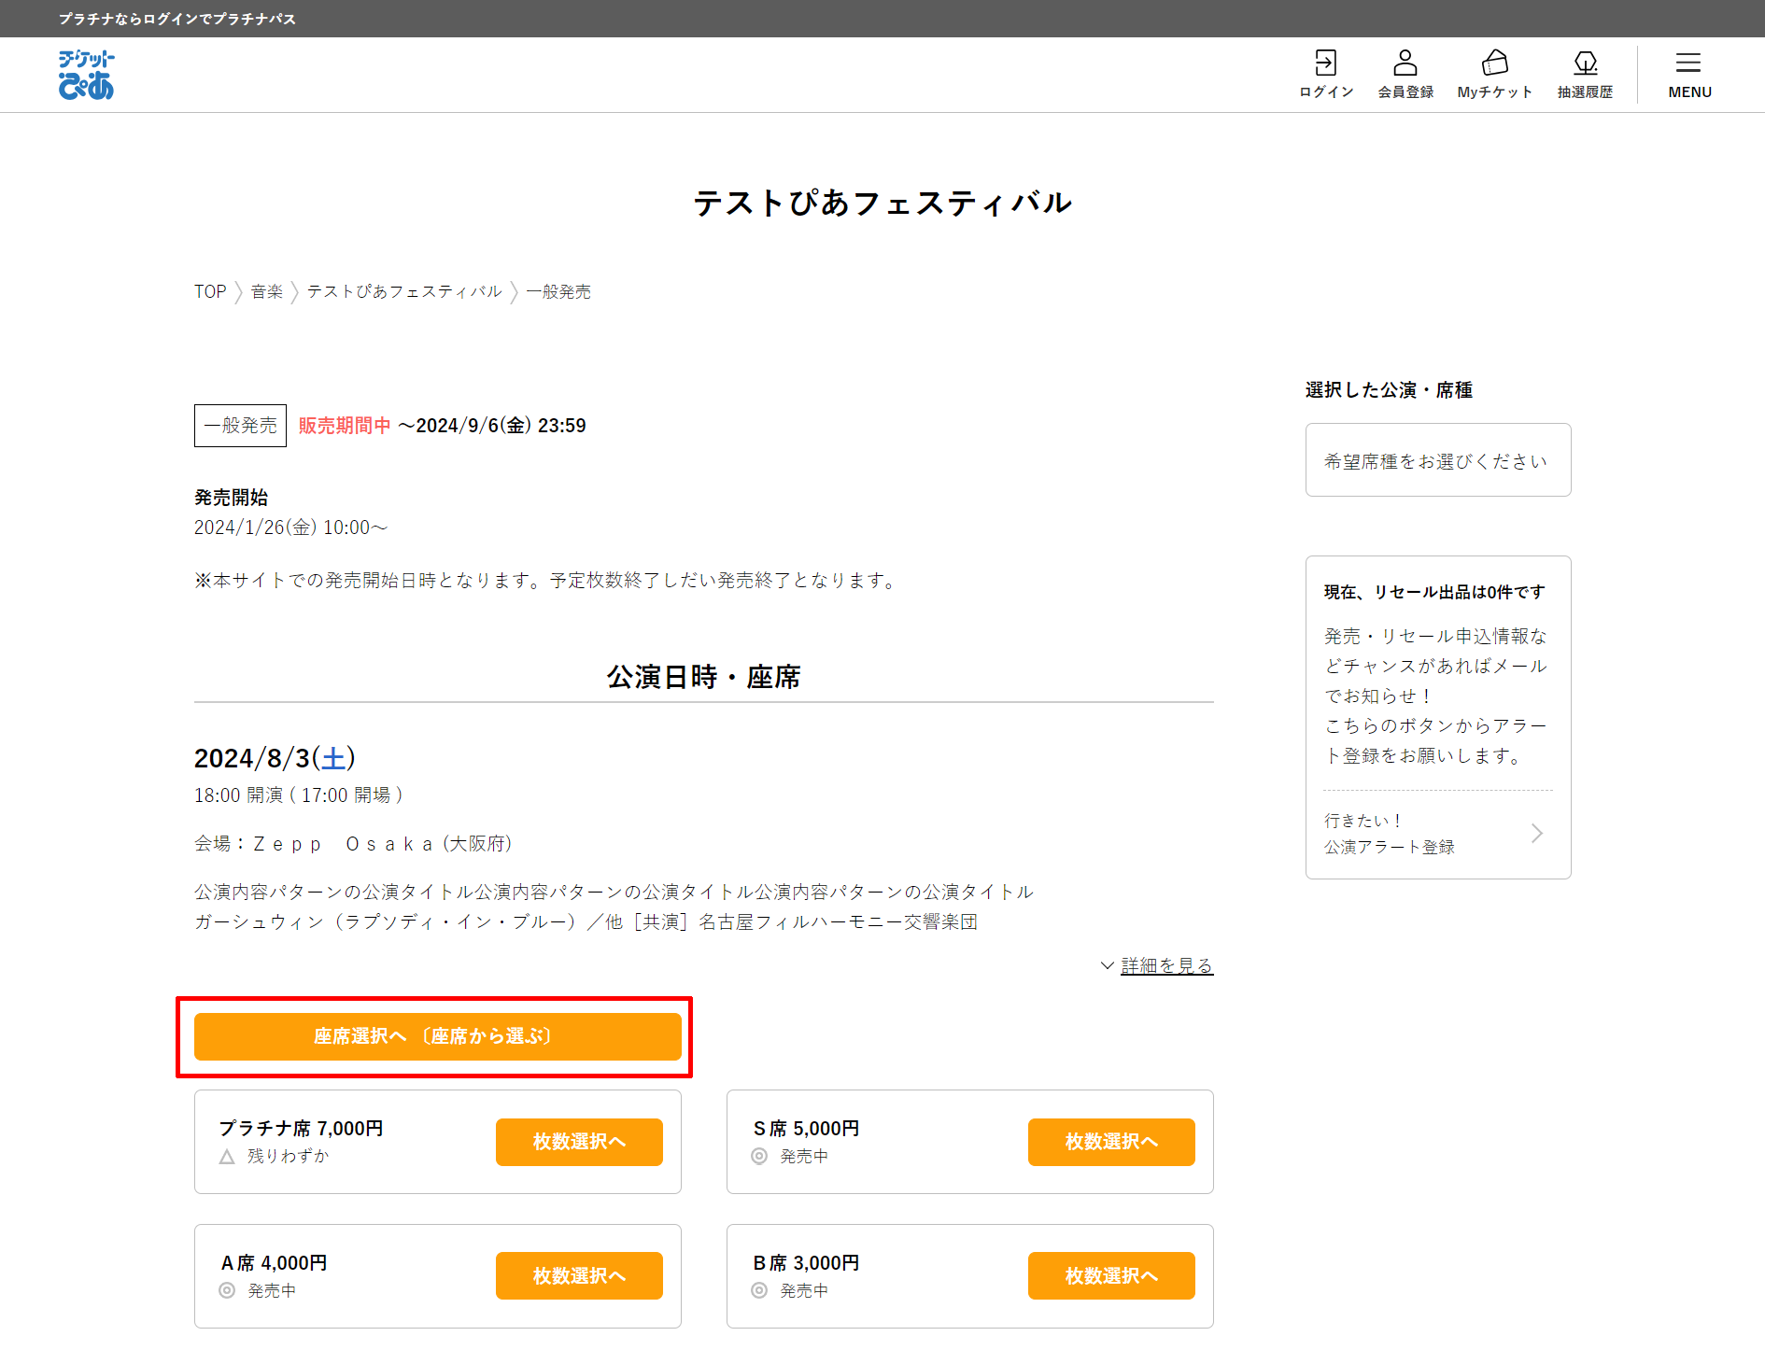This screenshot has height=1350, width=1765.
Task: Click プラチナならログインでプラチナパス banner text
Action: (x=177, y=19)
